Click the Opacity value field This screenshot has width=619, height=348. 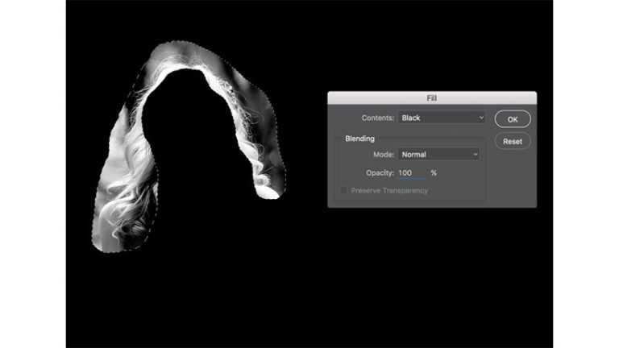pos(411,173)
